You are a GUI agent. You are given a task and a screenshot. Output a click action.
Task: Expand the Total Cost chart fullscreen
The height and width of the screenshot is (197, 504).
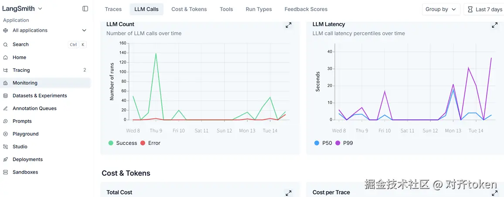[289, 193]
